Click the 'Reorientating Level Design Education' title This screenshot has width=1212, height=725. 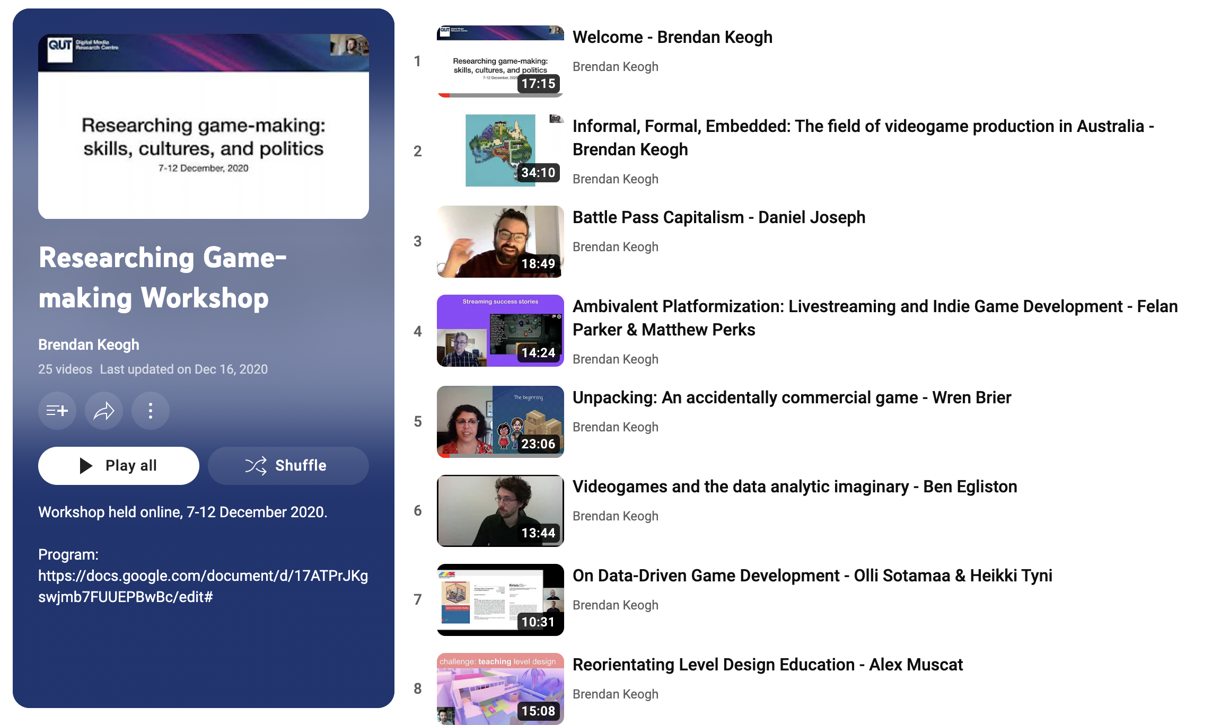tap(767, 665)
